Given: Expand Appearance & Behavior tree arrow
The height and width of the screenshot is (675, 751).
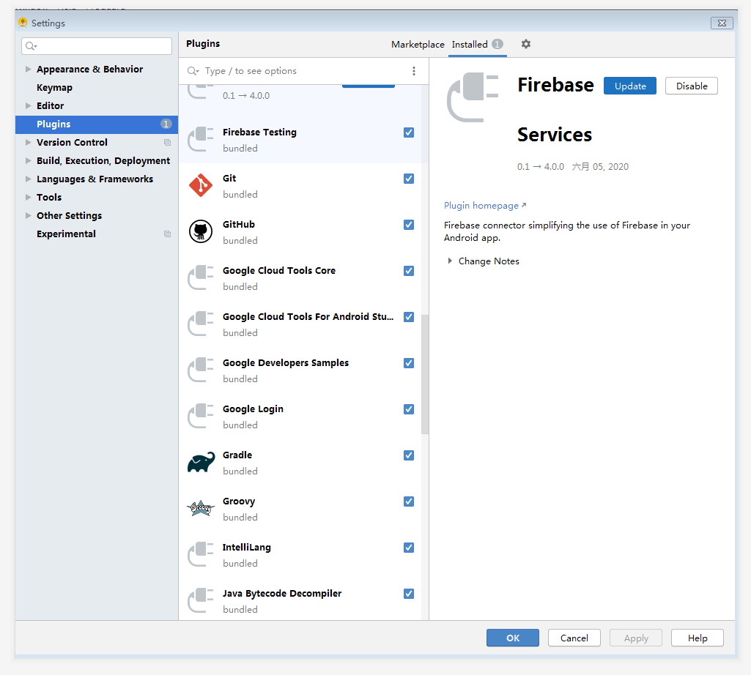Looking at the screenshot, I should (29, 69).
